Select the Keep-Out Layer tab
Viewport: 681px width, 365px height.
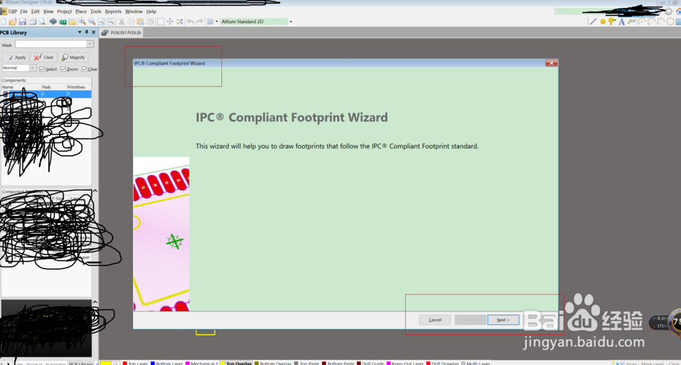click(405, 363)
